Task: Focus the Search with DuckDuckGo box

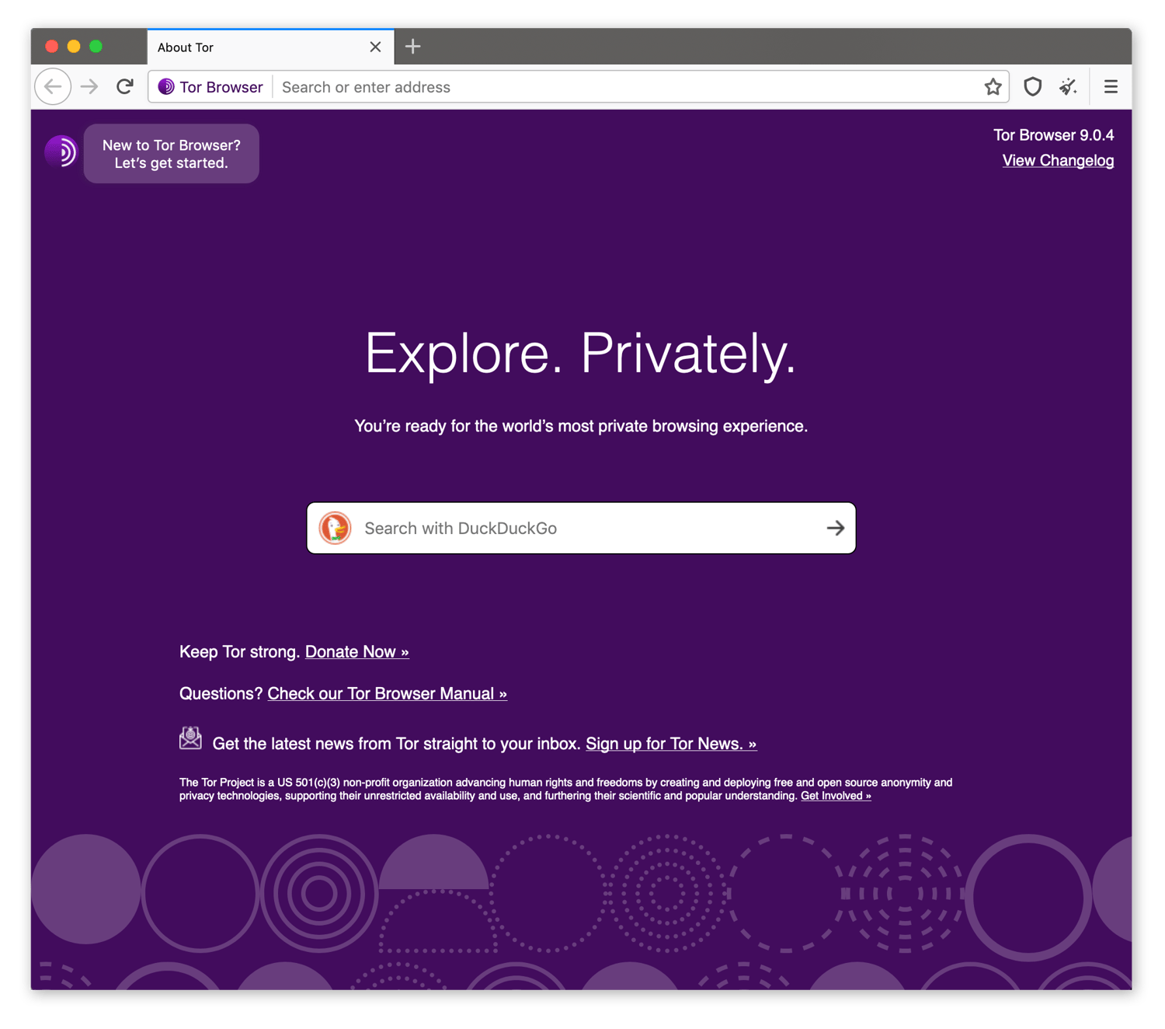Action: 582,528
